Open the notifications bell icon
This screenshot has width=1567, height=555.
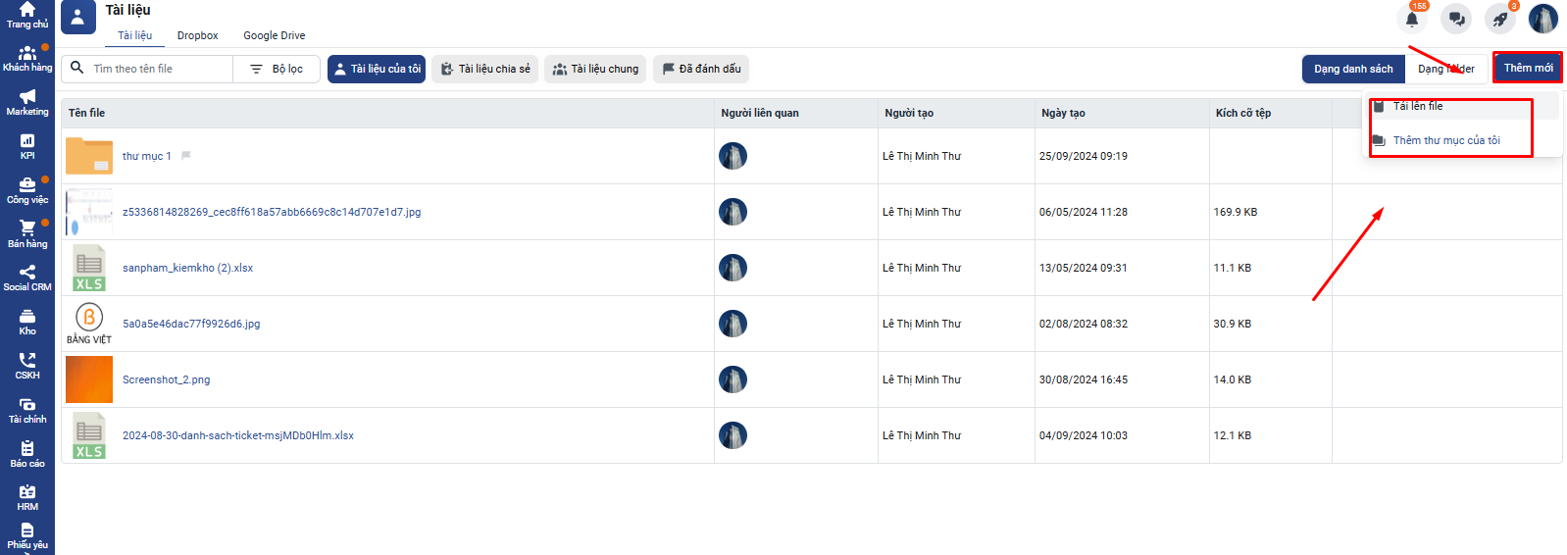pyautogui.click(x=1412, y=19)
